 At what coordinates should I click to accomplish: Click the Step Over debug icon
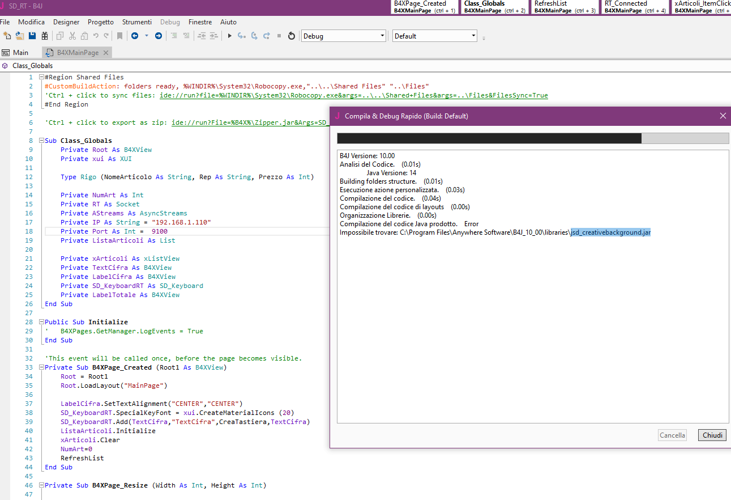point(254,36)
